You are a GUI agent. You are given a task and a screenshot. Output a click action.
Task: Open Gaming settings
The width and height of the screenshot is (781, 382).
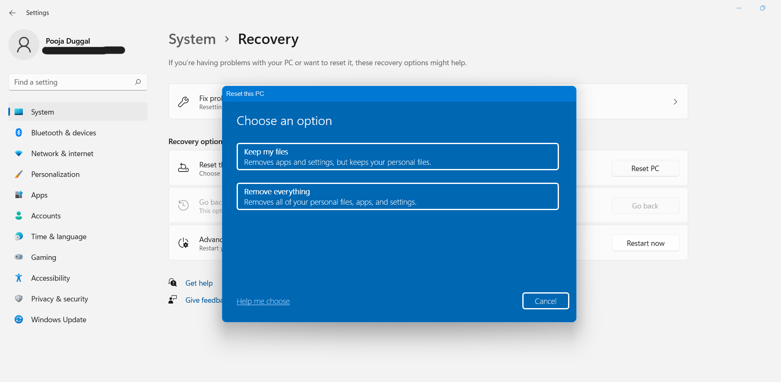78,257
